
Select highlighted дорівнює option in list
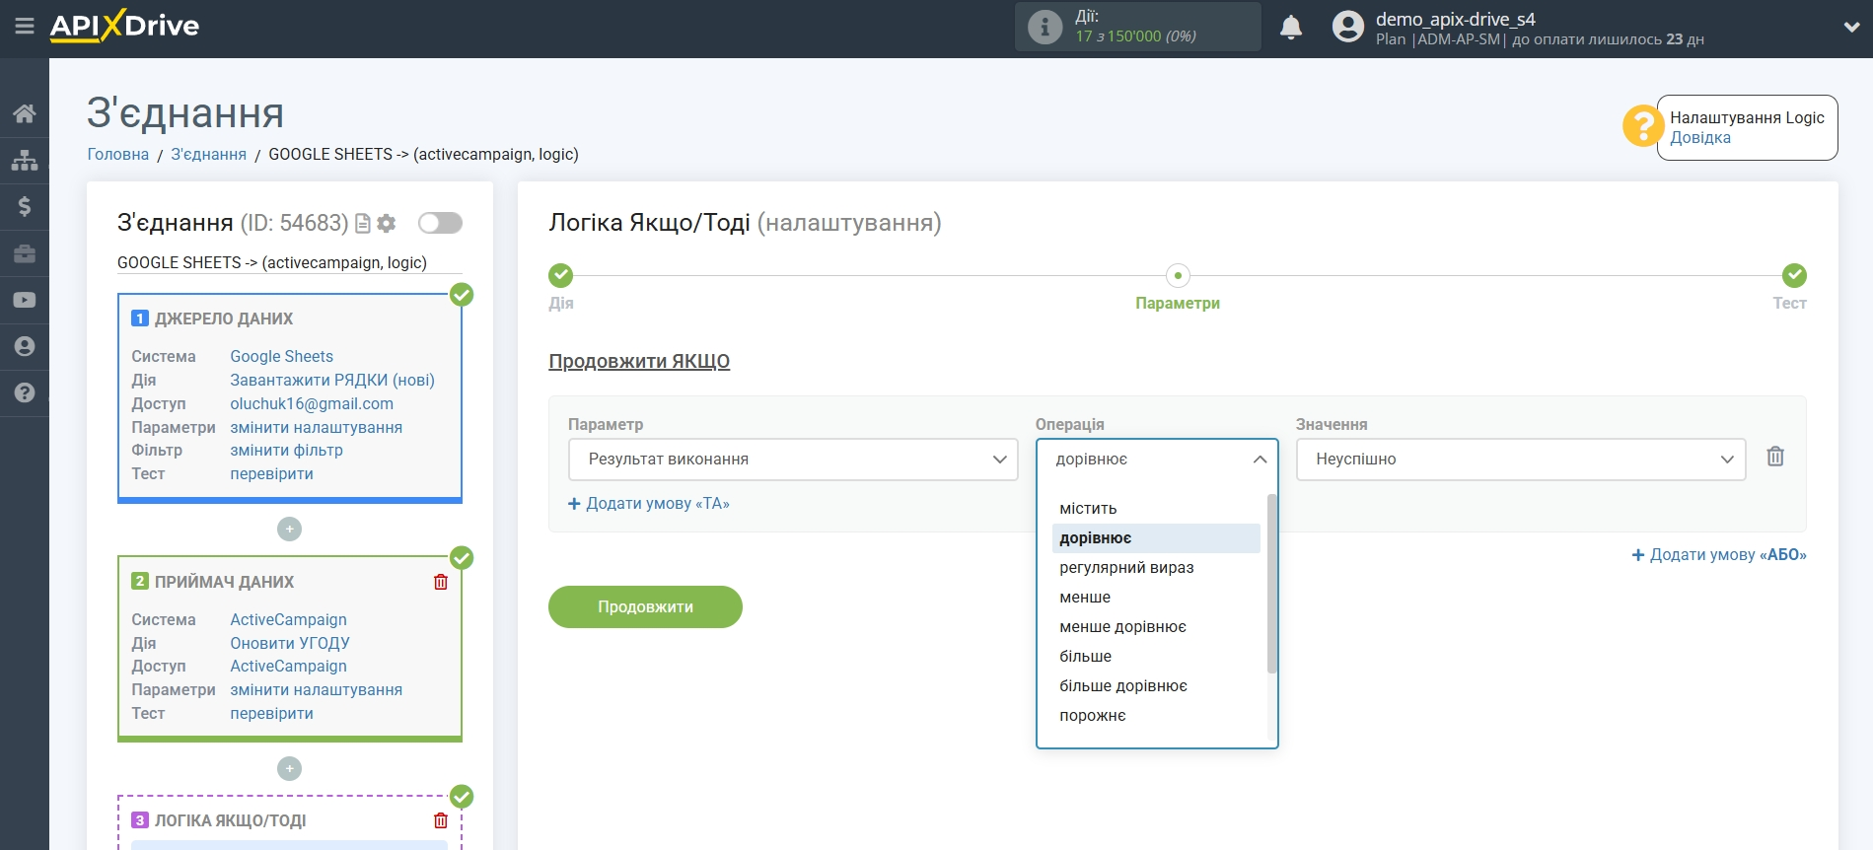coord(1156,538)
